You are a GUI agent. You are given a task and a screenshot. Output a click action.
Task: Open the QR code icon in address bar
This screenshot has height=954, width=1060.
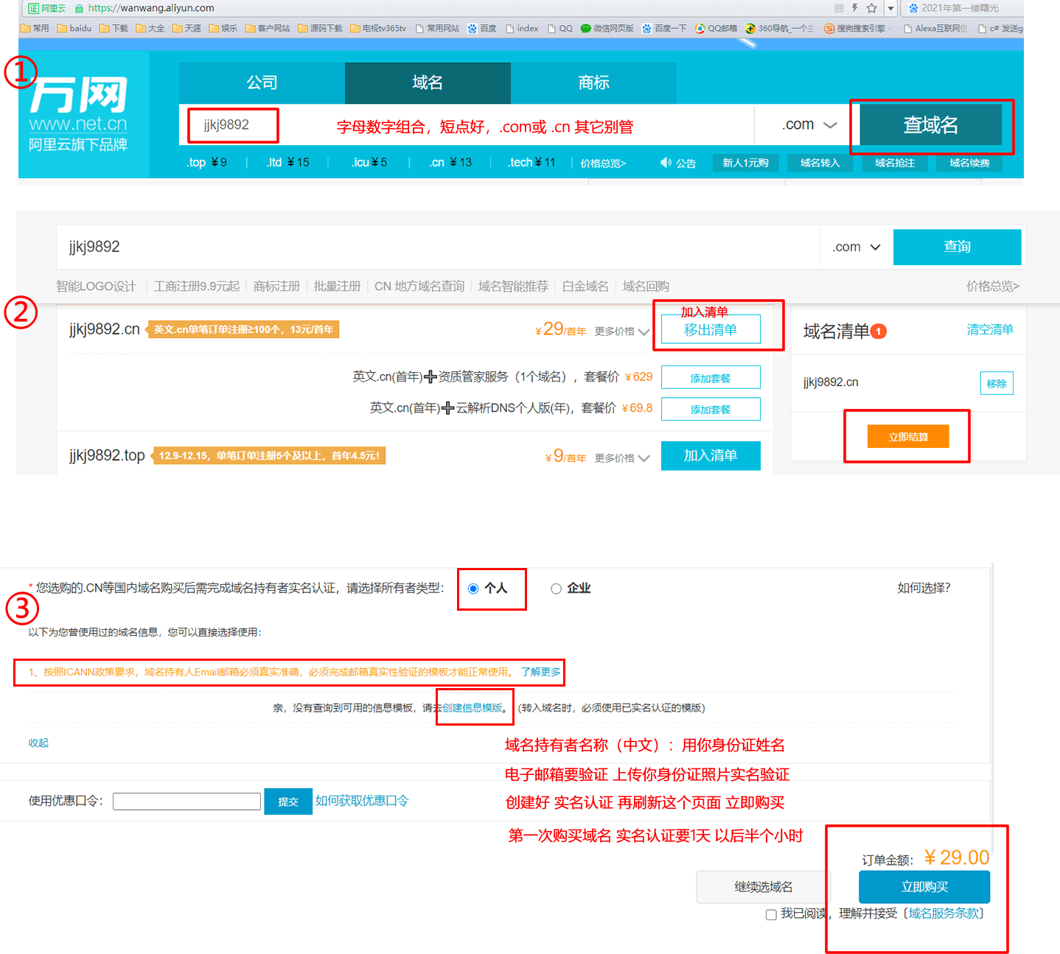coord(839,8)
